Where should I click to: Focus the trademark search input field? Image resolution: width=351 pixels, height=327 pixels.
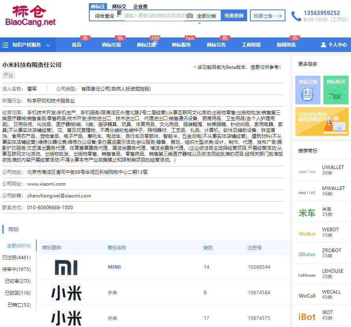click(154, 16)
